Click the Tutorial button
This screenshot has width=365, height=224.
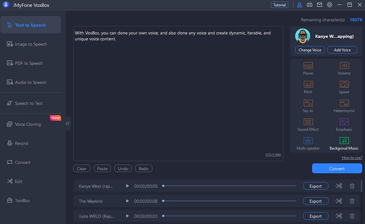pos(279,5)
